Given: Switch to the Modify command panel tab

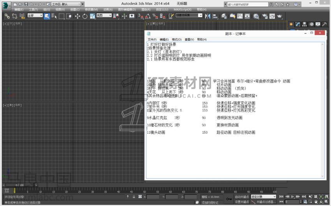Looking at the screenshot, I should coord(298,24).
